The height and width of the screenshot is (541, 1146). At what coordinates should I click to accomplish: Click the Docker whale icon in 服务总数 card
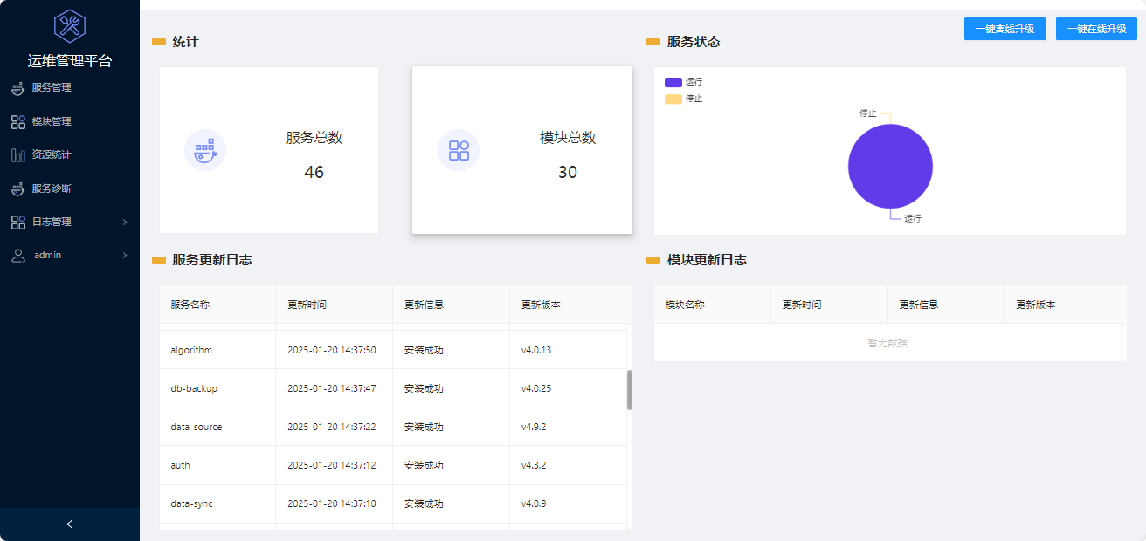(x=204, y=150)
